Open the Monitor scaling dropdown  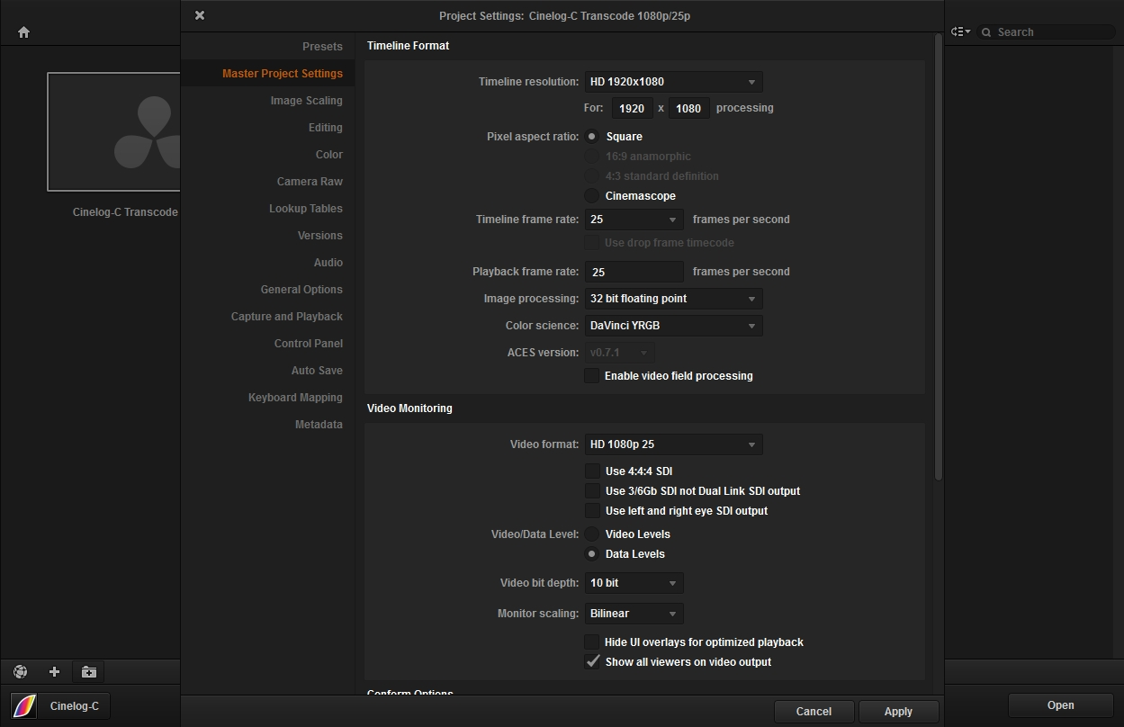634,614
